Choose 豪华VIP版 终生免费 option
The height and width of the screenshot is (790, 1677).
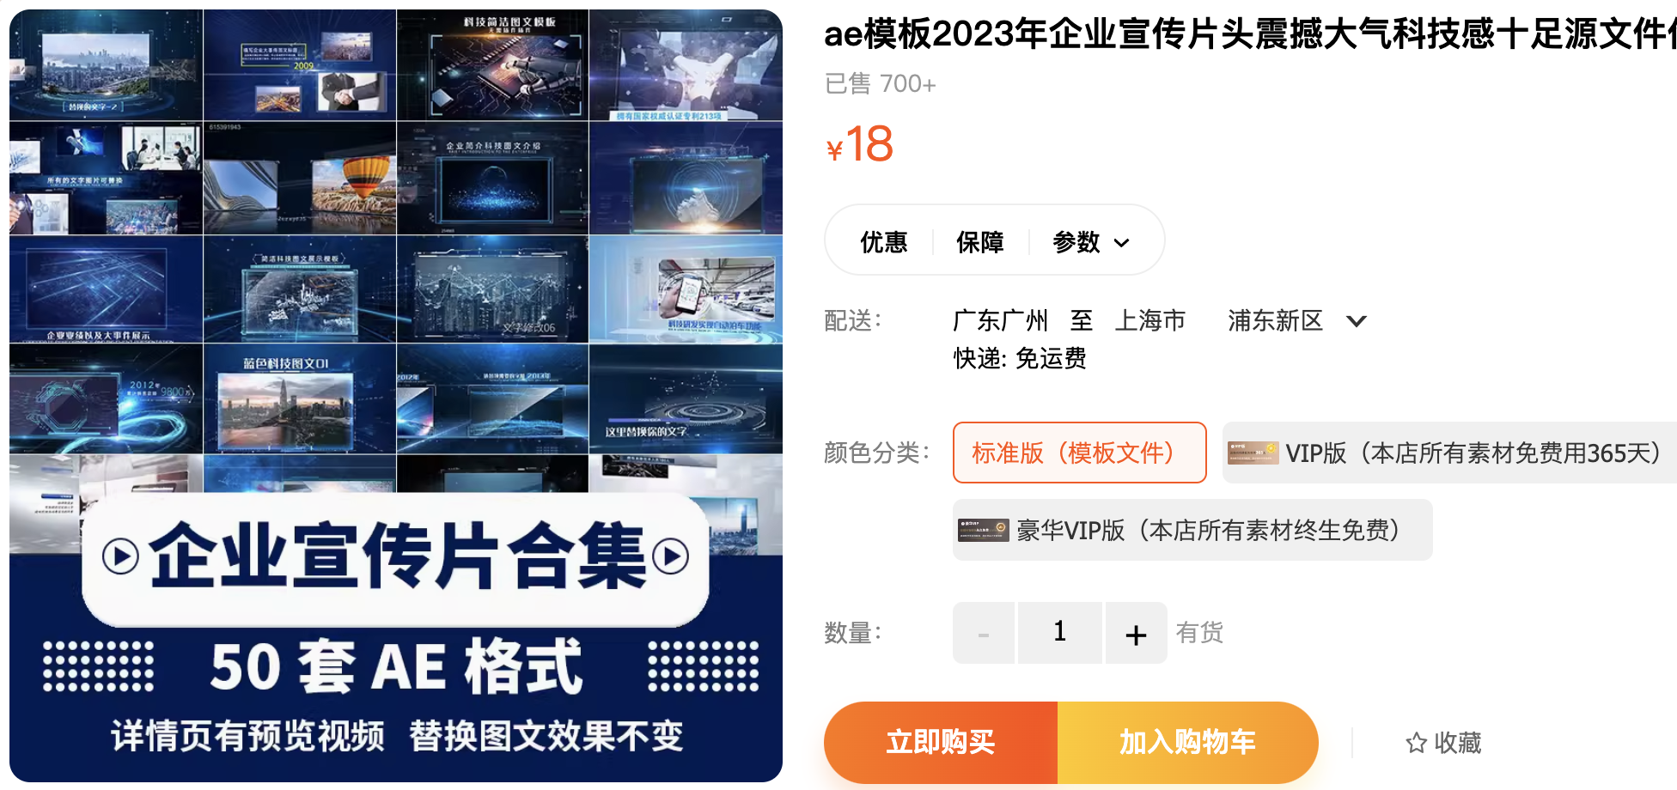(1192, 530)
